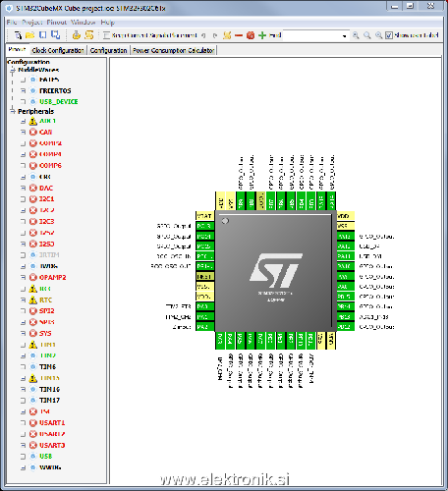Click the VBAT pin on the chip
Viewport: 448px width, 491px height.
pyautogui.click(x=204, y=216)
